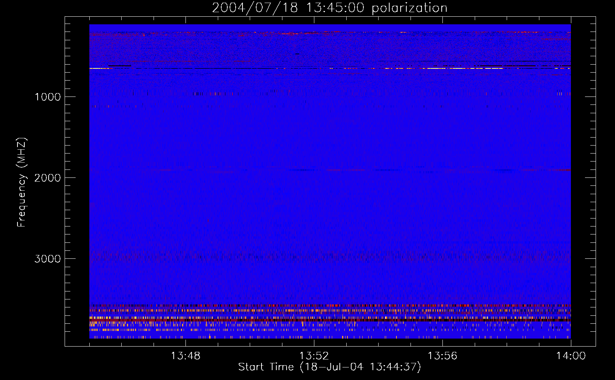Click the "13:48" time tick label
Image resolution: width=615 pixels, height=380 pixels.
tap(185, 356)
